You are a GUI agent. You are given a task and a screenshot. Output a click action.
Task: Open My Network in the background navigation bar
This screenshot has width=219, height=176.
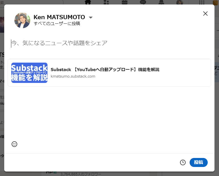[106, 2]
